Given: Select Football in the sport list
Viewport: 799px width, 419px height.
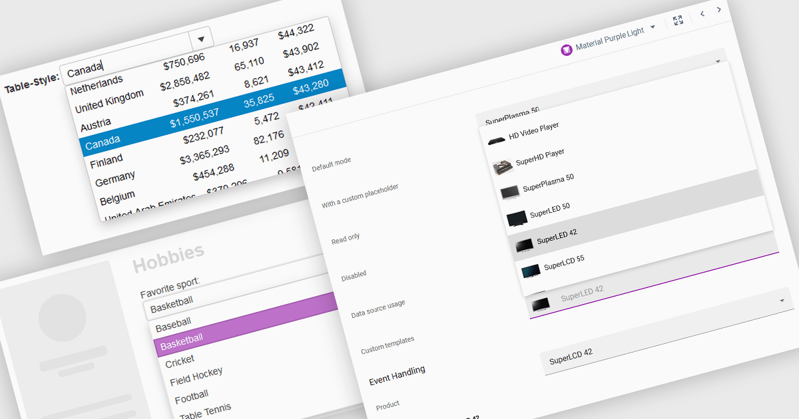Looking at the screenshot, I should click(x=191, y=397).
